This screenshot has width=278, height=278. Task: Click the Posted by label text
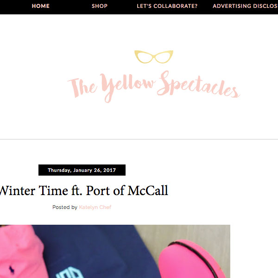pyautogui.click(x=65, y=207)
